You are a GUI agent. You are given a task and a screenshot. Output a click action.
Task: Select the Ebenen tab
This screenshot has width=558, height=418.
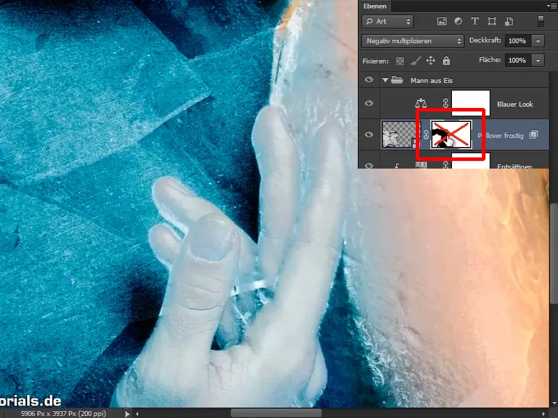click(375, 6)
